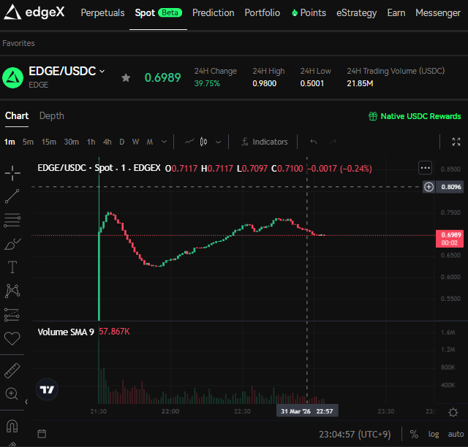
Task: Enter fullscreen chart mode
Action: point(456,142)
